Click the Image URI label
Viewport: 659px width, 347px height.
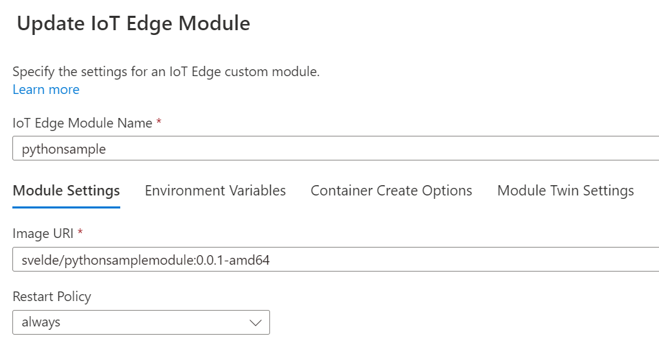coord(43,233)
